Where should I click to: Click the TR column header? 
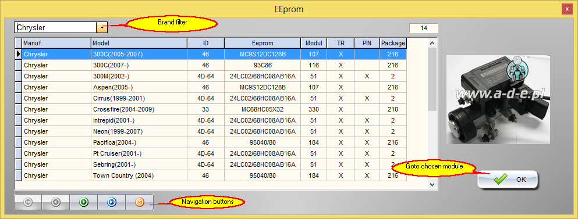pos(341,43)
